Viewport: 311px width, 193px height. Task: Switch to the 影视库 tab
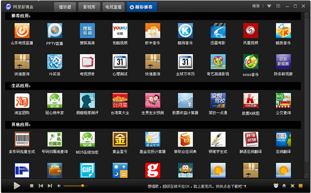(89, 7)
